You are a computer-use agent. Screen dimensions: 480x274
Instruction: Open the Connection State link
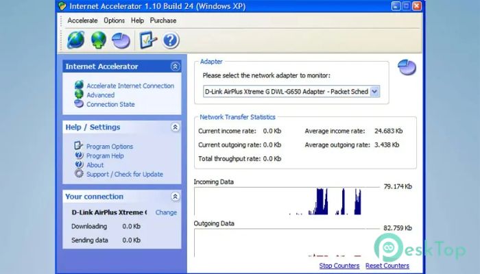coord(110,104)
